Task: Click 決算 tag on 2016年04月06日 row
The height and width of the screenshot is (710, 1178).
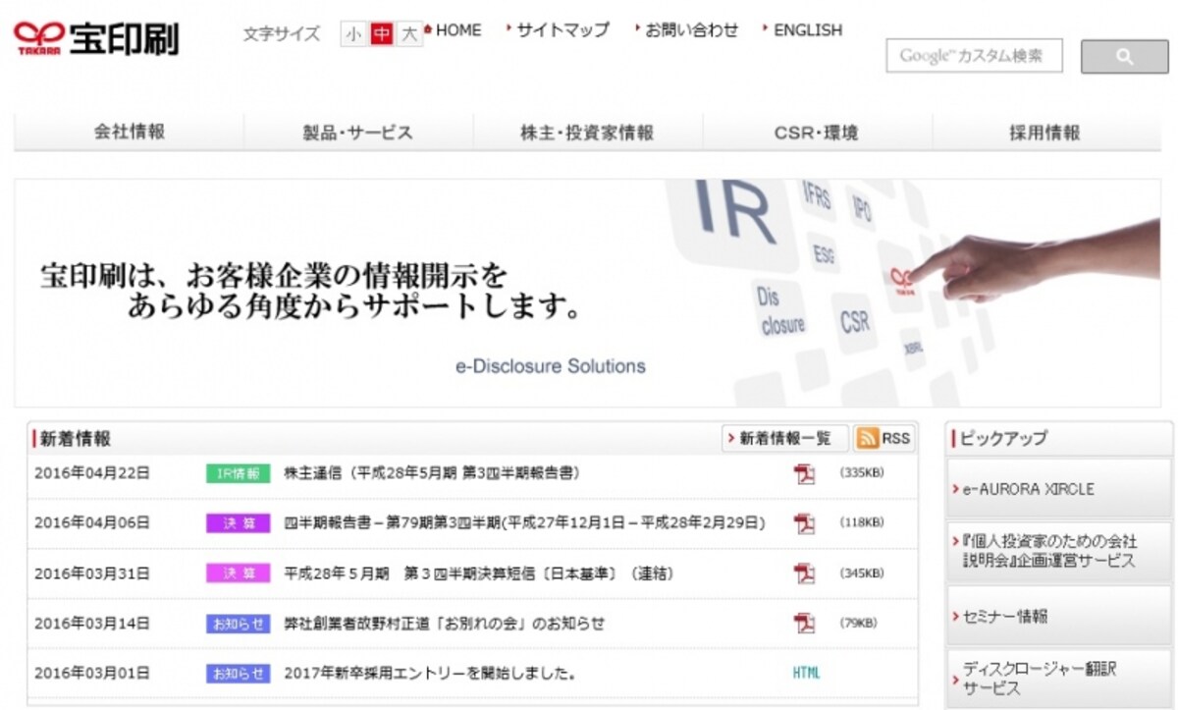Action: point(238,523)
